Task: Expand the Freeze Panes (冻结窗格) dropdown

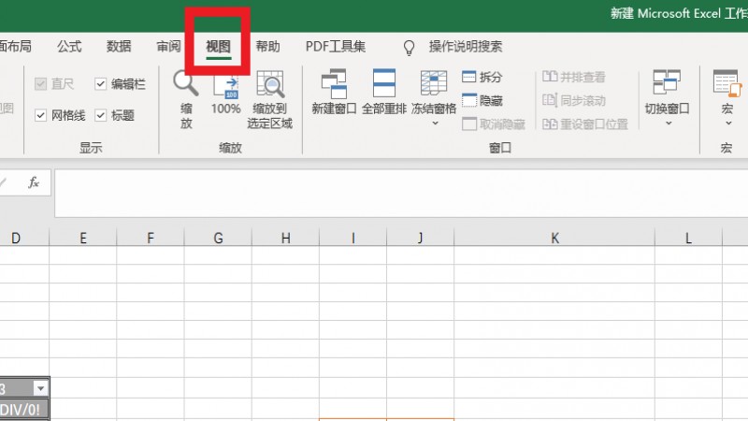Action: click(x=434, y=123)
